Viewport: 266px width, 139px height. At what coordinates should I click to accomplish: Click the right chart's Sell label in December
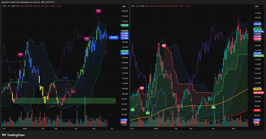click(x=141, y=88)
